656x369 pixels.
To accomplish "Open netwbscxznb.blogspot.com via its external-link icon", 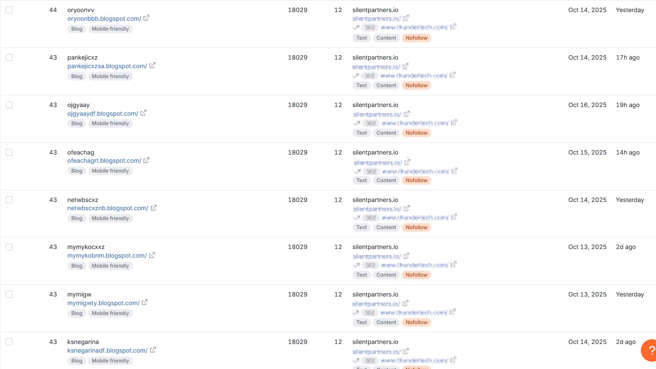I will click(x=154, y=208).
